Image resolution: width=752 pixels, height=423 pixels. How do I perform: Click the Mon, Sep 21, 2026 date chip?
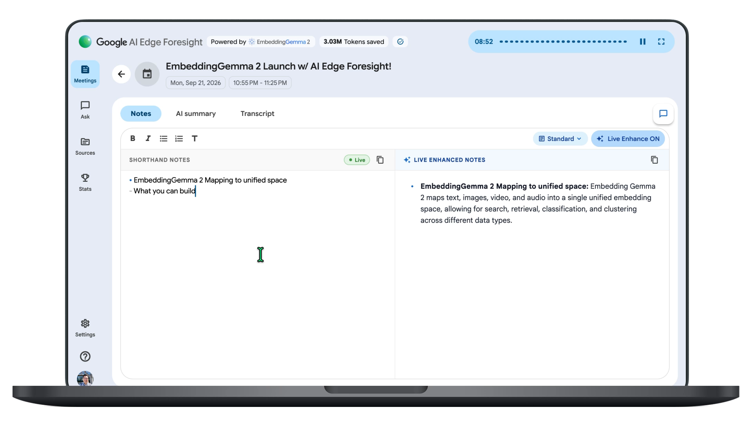pos(195,83)
